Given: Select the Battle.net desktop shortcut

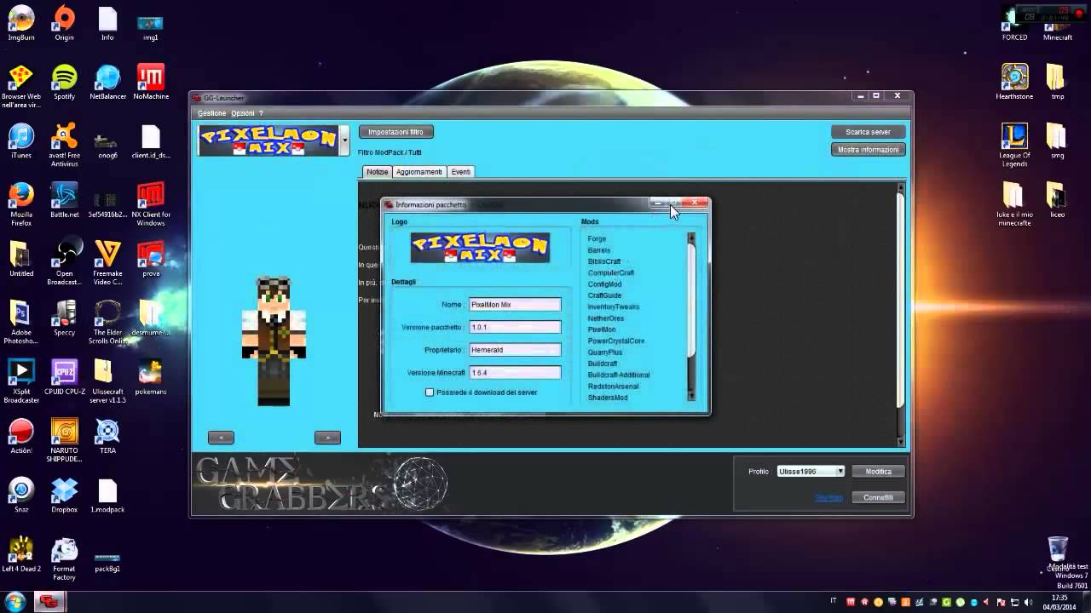Looking at the screenshot, I should click(x=64, y=200).
